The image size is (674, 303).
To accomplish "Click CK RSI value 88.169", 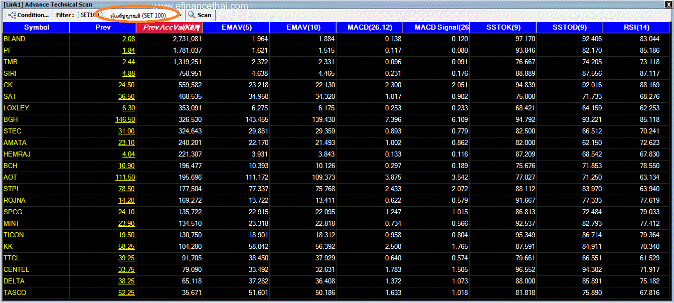I will pos(650,85).
